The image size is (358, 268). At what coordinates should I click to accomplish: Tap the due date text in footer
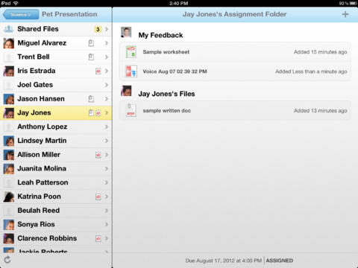(224, 261)
